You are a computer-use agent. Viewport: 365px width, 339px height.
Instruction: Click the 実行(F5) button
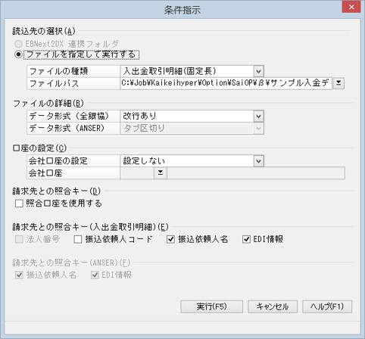211,306
